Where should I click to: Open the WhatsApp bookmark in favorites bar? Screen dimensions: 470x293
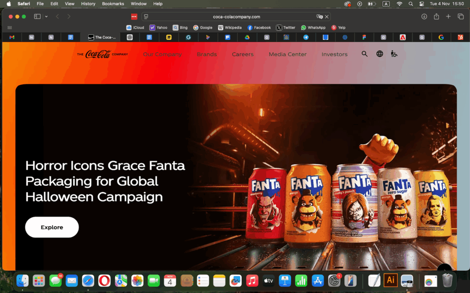click(313, 27)
